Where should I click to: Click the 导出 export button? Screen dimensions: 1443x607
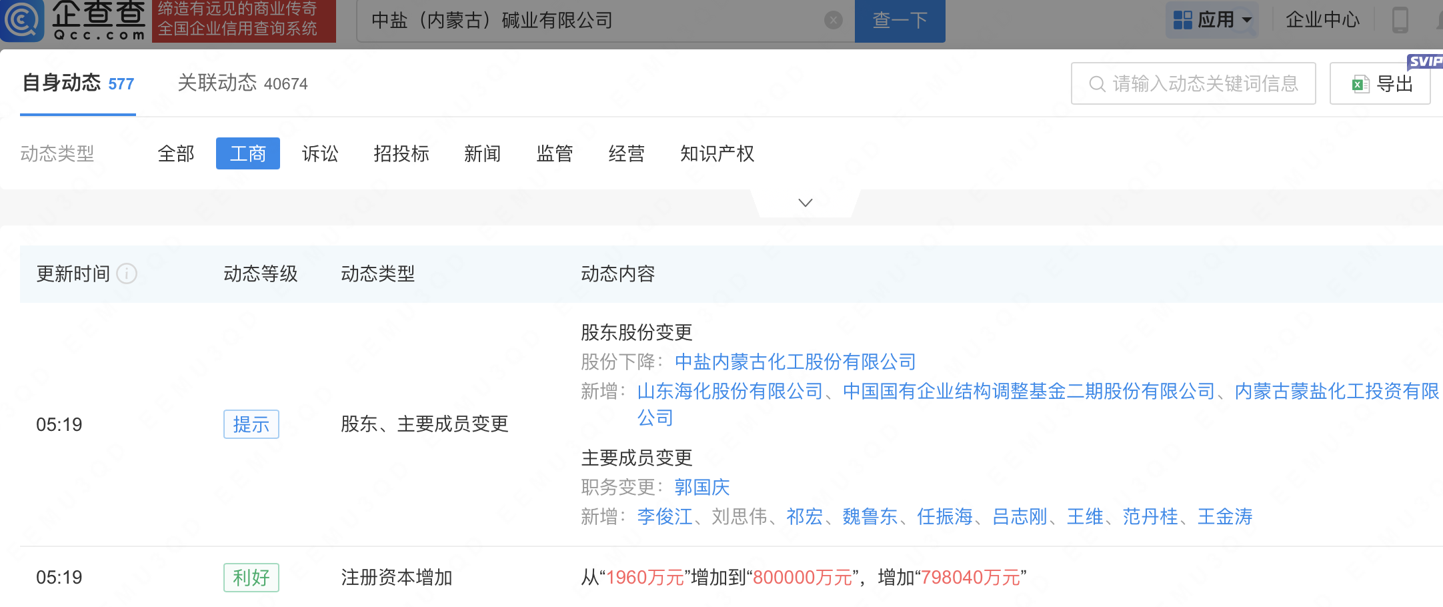click(1380, 84)
